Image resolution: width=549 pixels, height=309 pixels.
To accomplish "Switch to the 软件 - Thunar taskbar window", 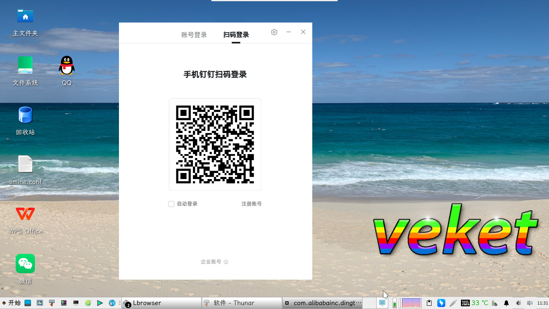I will coord(242,303).
